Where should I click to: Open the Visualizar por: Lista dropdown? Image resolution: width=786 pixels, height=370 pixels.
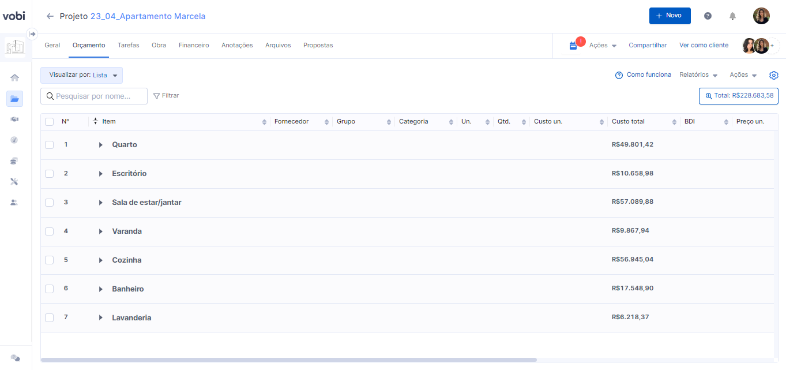[x=81, y=75]
